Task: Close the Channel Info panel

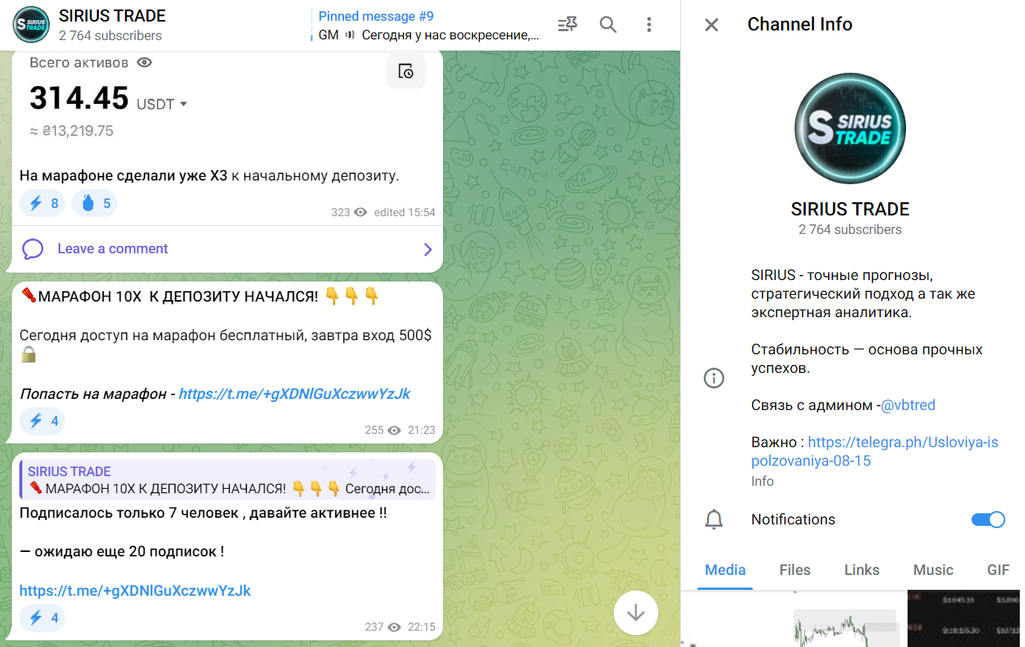Action: coord(711,25)
